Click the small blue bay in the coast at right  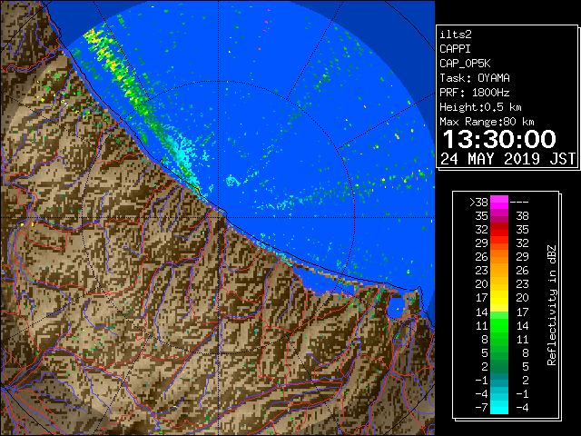point(396,305)
